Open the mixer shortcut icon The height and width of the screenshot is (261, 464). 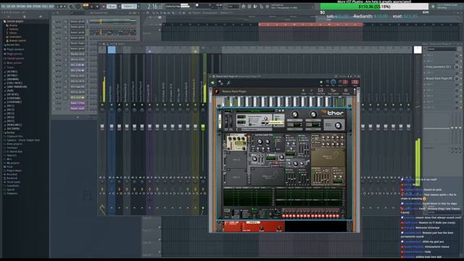pos(261,7)
